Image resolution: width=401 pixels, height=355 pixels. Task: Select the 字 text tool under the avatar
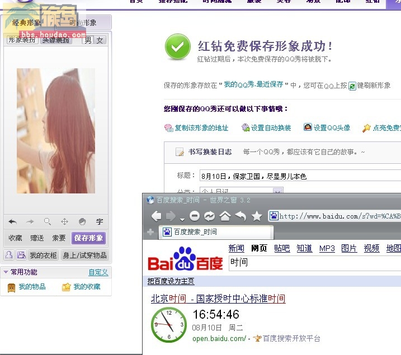point(100,221)
